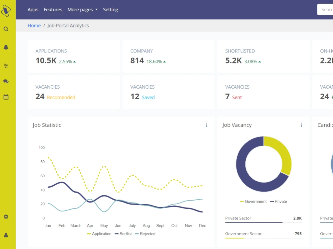
Task: Click the 18.60% growth indicator
Action: (156, 62)
